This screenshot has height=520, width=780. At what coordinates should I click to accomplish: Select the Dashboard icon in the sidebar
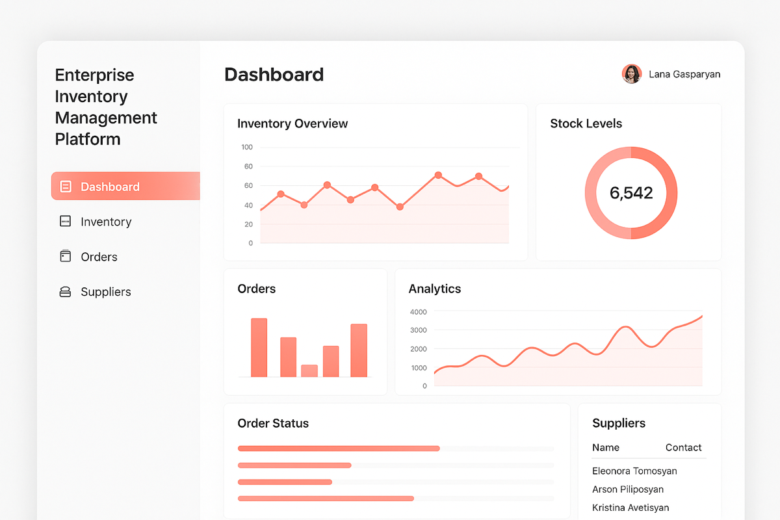(x=66, y=186)
